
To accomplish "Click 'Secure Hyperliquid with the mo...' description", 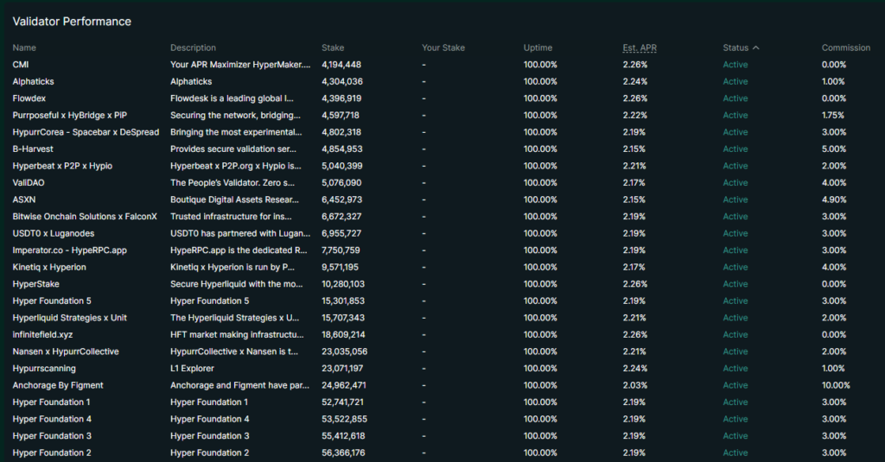I will pos(237,284).
